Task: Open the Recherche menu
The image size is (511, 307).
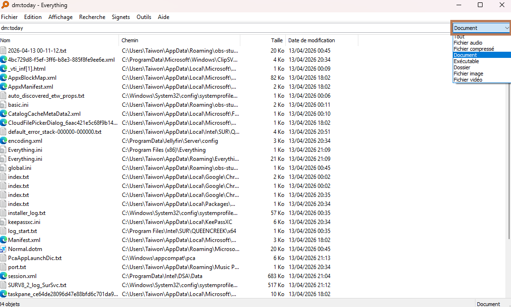Action: point(92,17)
